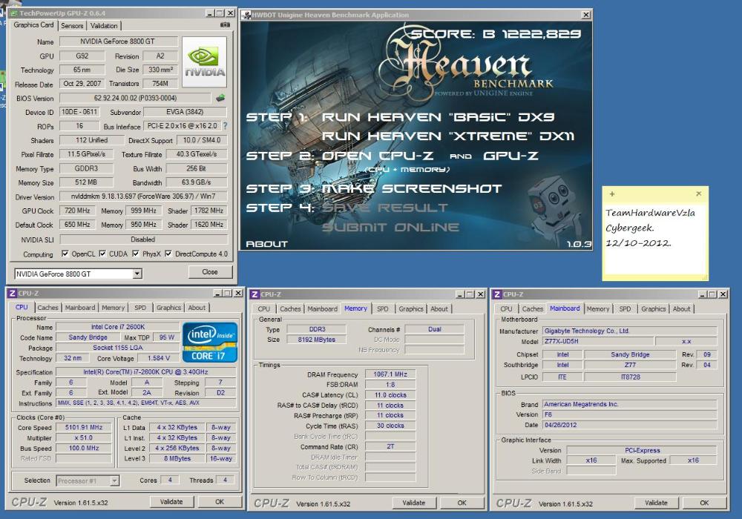Screen dimensions: 742x519
Task: Toggle the OpenCL checkbox in GPU-Z
Action: [x=65, y=254]
